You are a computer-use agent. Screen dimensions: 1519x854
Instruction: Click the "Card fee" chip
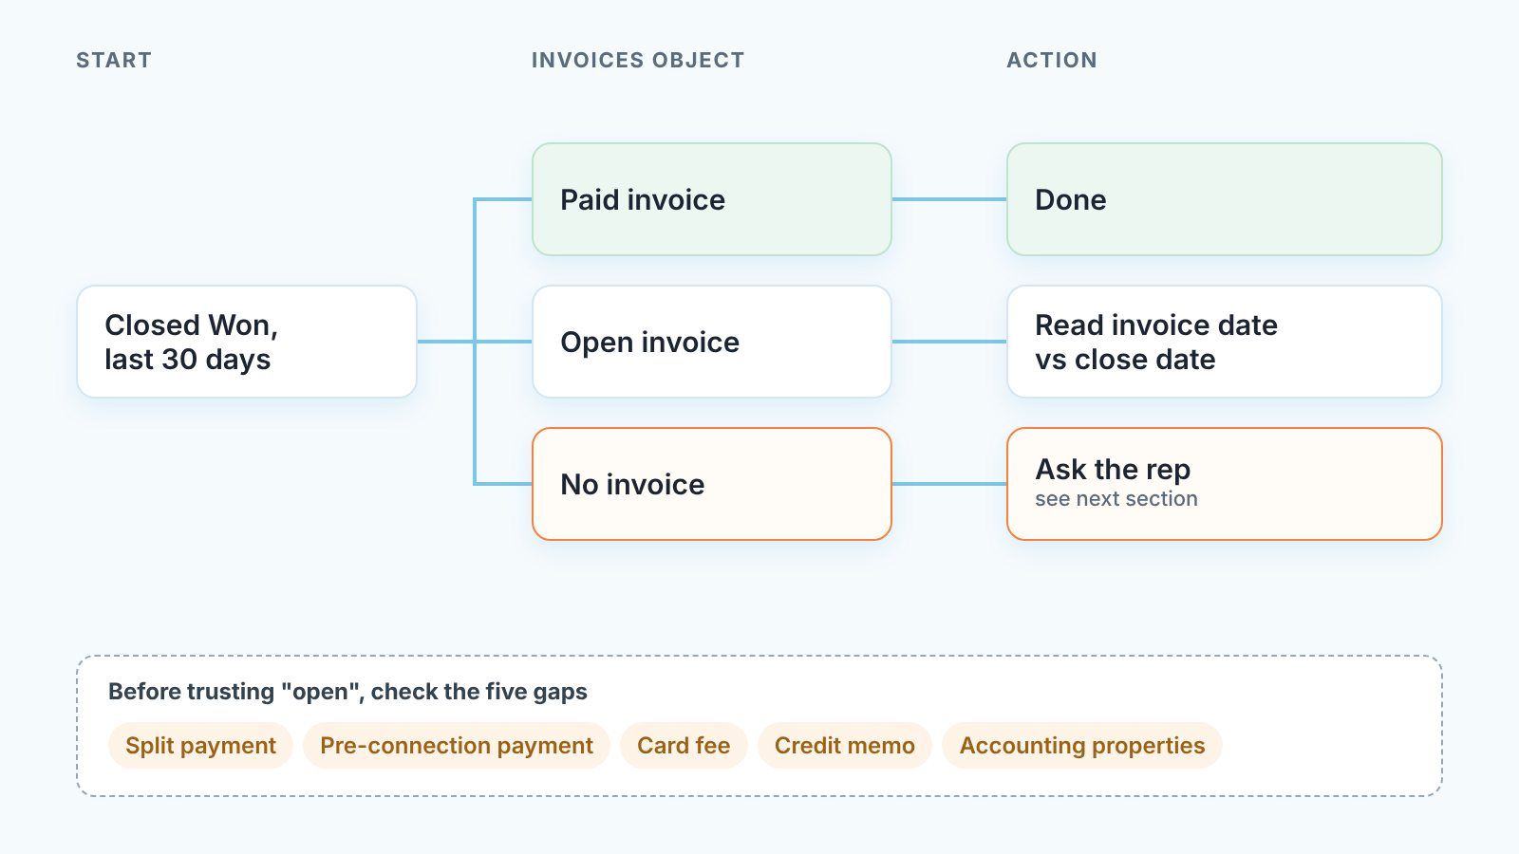[x=684, y=746]
